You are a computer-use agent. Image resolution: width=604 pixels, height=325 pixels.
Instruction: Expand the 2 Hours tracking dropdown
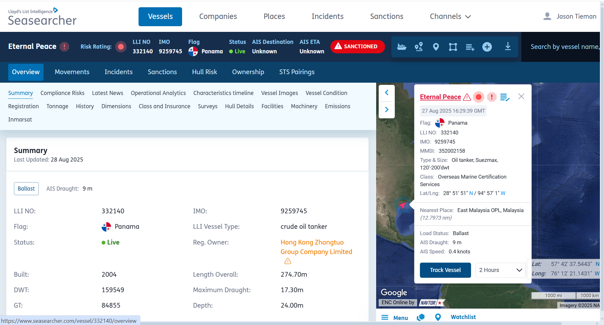(x=500, y=270)
